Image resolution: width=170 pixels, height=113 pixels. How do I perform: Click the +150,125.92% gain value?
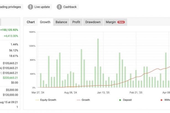(9, 30)
